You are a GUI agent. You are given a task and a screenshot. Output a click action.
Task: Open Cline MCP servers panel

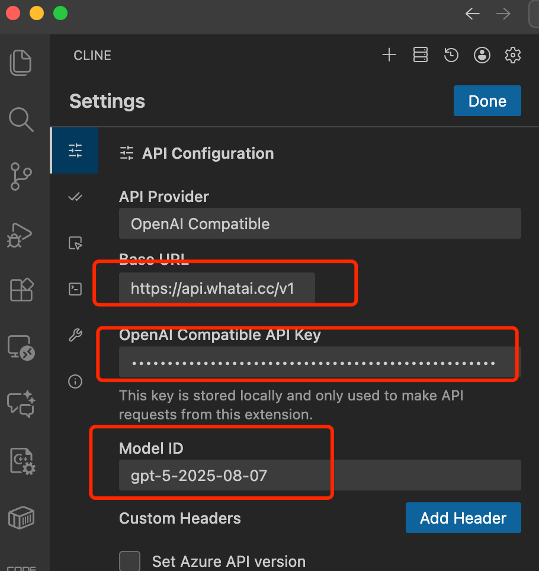click(x=420, y=54)
